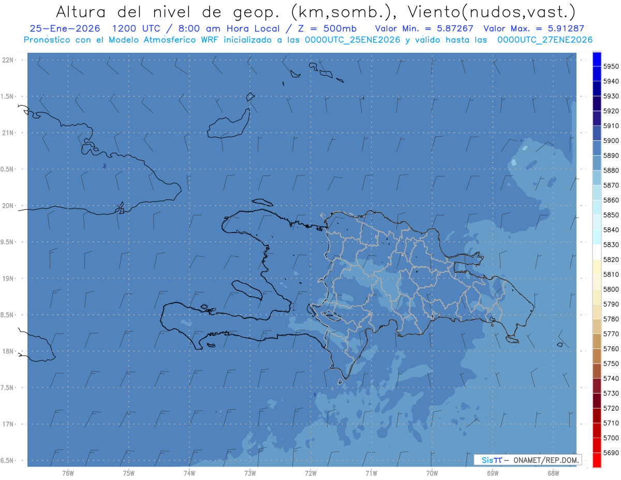The height and width of the screenshot is (480, 621).
Task: Select legend swatch between 5900 and 5890
Action: pyautogui.click(x=597, y=148)
